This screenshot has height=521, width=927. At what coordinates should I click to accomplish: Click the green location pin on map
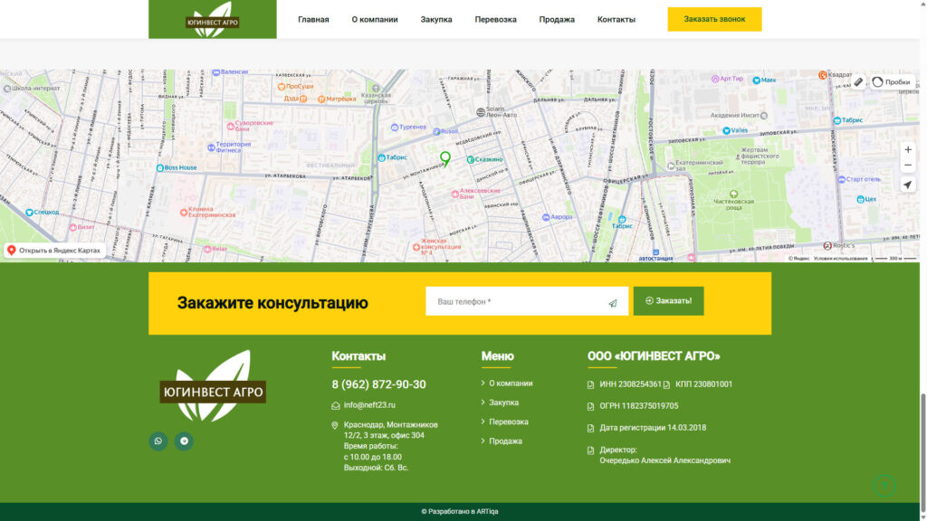tap(444, 159)
